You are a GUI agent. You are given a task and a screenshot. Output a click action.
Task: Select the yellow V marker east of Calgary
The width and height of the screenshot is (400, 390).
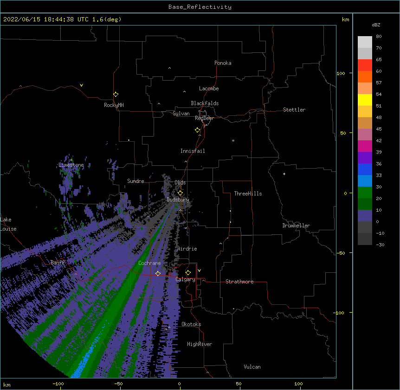(199, 270)
